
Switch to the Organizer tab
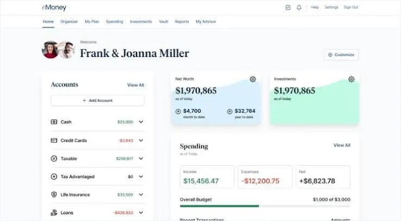coord(69,22)
